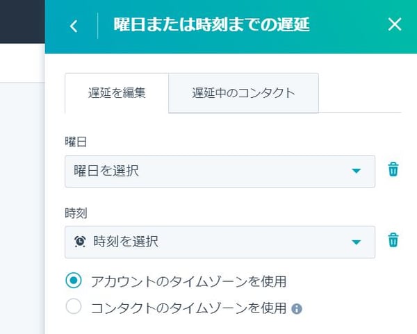Click the アカウントのタイムゾーンを使用 label text
The height and width of the screenshot is (334, 417).
(188, 282)
